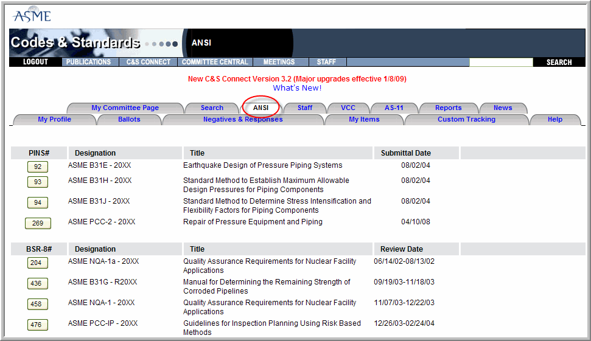Click LOGOUT in the black navigation bar
The width and height of the screenshot is (591, 341).
35,62
